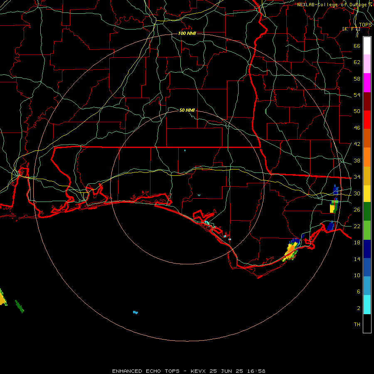374x374 pixels.
Task: Select the bright red legend band
Action: (367, 120)
